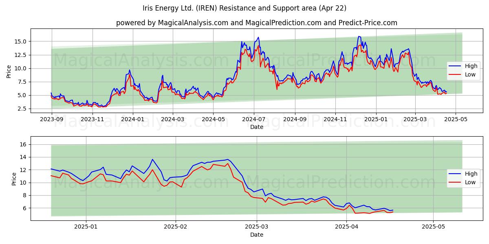Viewport: 489px width, 244px height.
Task: Click the '12.5' price tick on the upper chart
Action: click(x=20, y=55)
